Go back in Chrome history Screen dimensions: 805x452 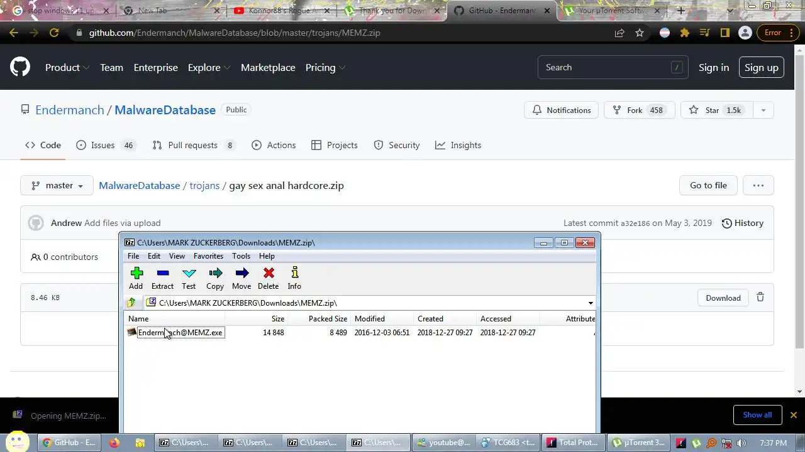pos(14,33)
